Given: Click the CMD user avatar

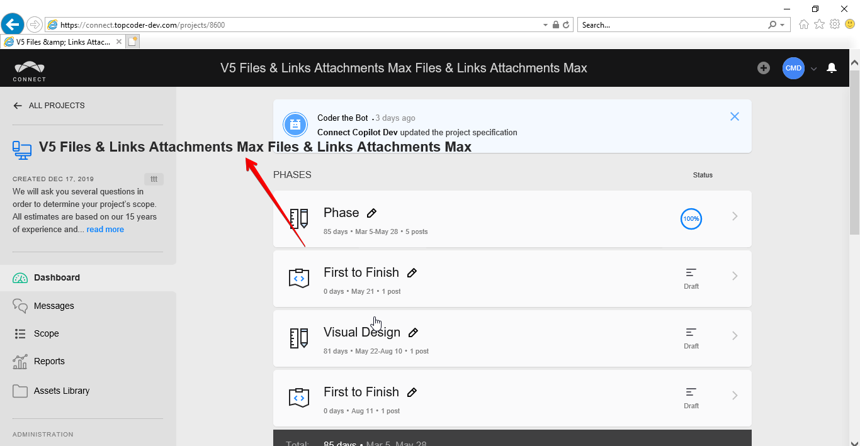Looking at the screenshot, I should (x=793, y=68).
